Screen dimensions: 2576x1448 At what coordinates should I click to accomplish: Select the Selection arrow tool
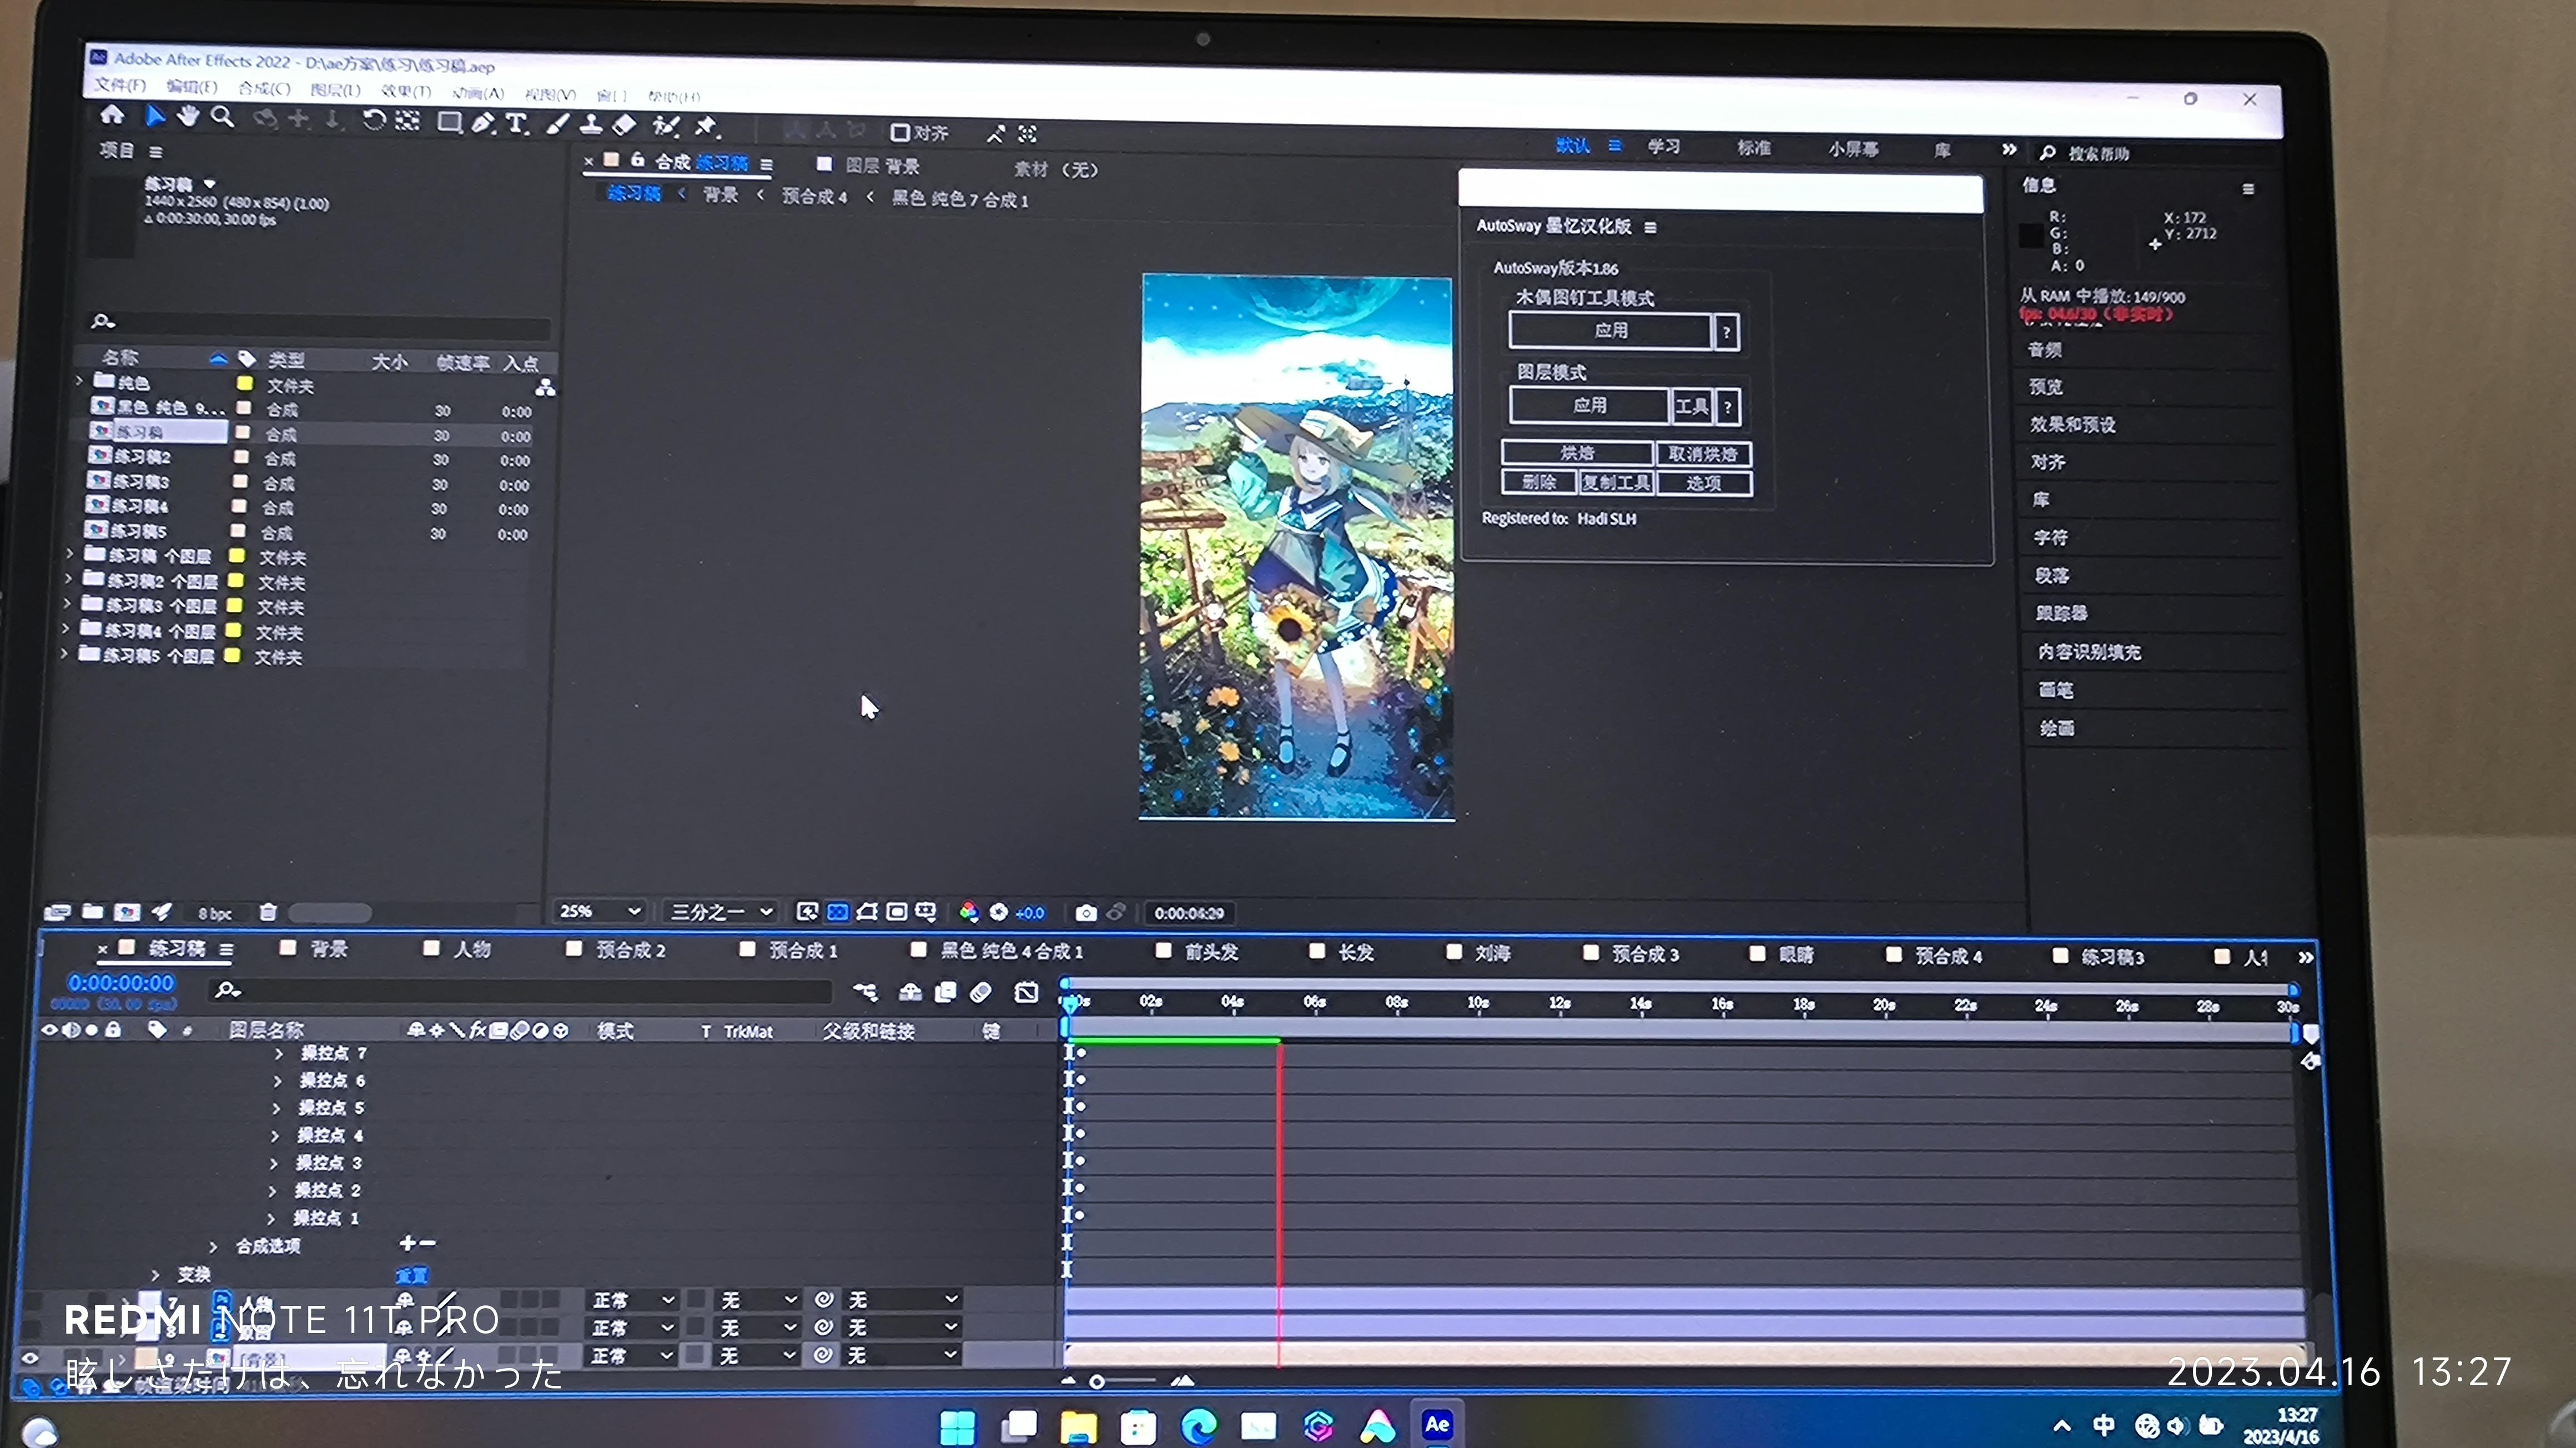pyautogui.click(x=154, y=116)
